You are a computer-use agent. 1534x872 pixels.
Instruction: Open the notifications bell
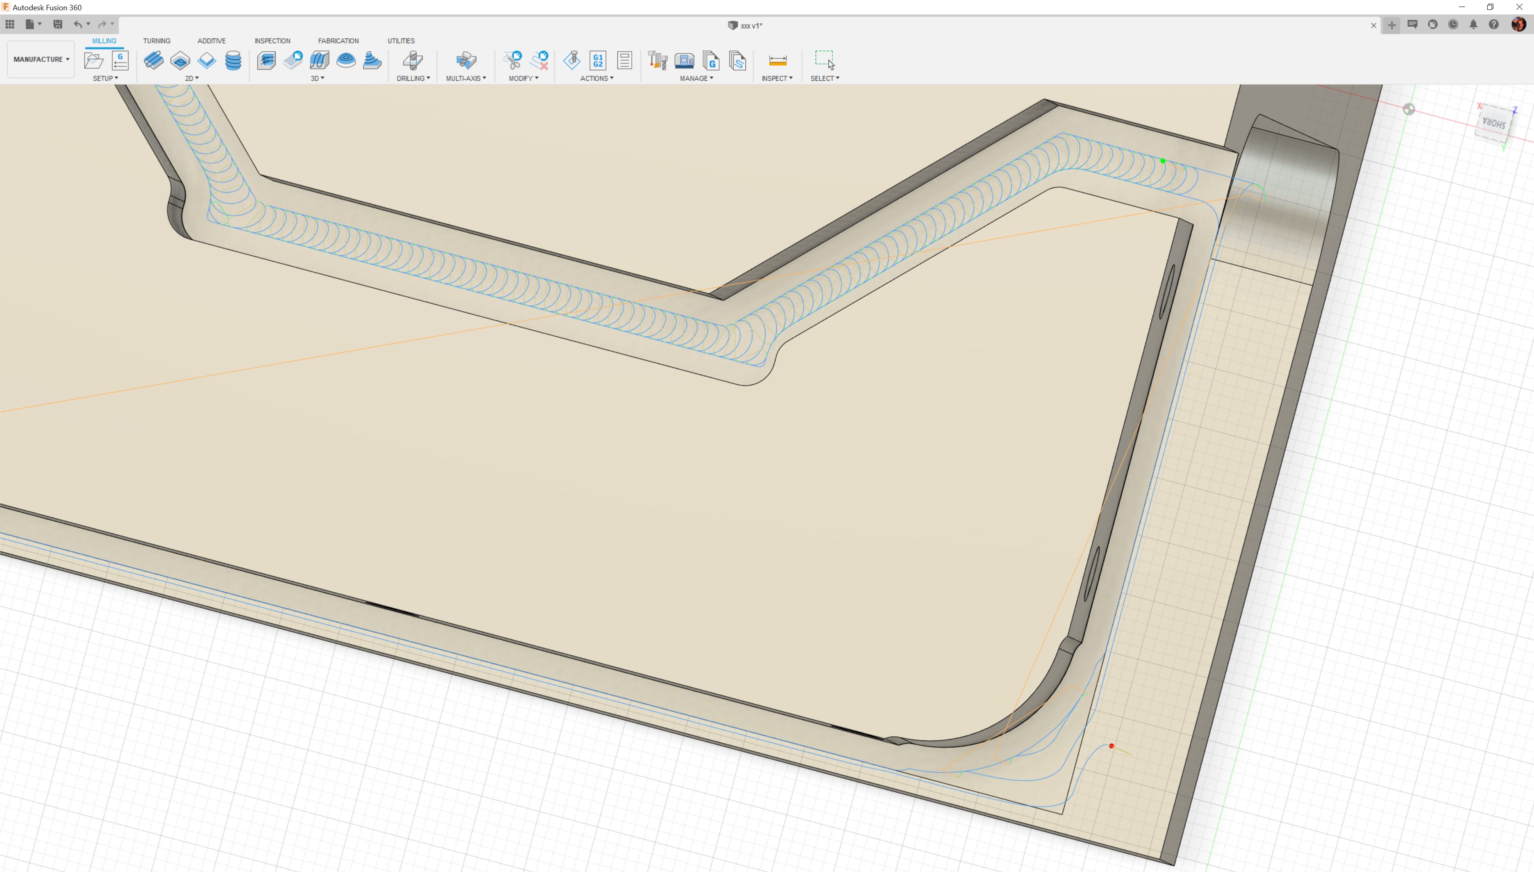click(1473, 25)
